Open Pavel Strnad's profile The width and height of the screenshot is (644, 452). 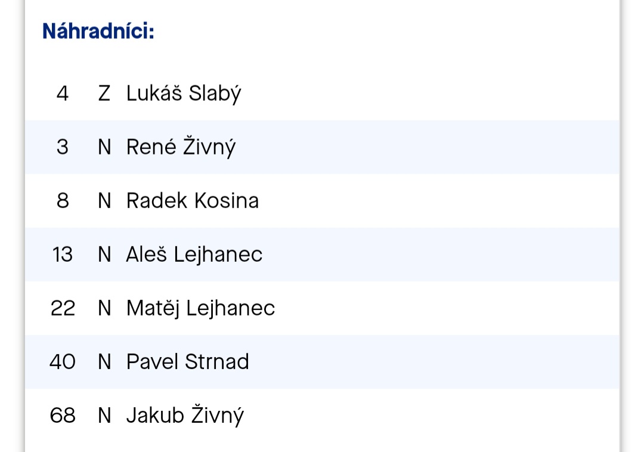click(187, 362)
